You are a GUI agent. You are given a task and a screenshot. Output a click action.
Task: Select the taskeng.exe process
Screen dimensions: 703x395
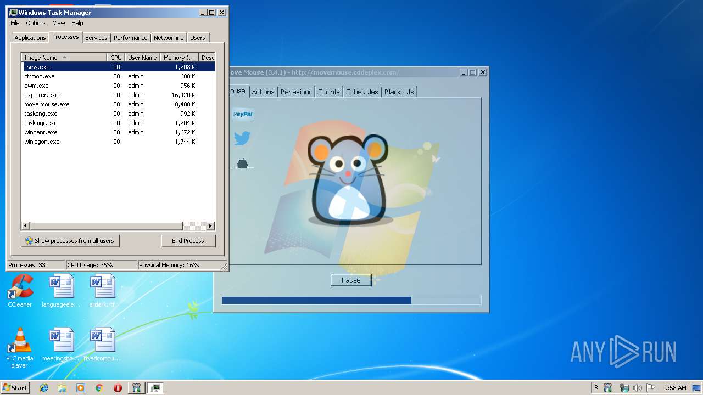click(118, 114)
